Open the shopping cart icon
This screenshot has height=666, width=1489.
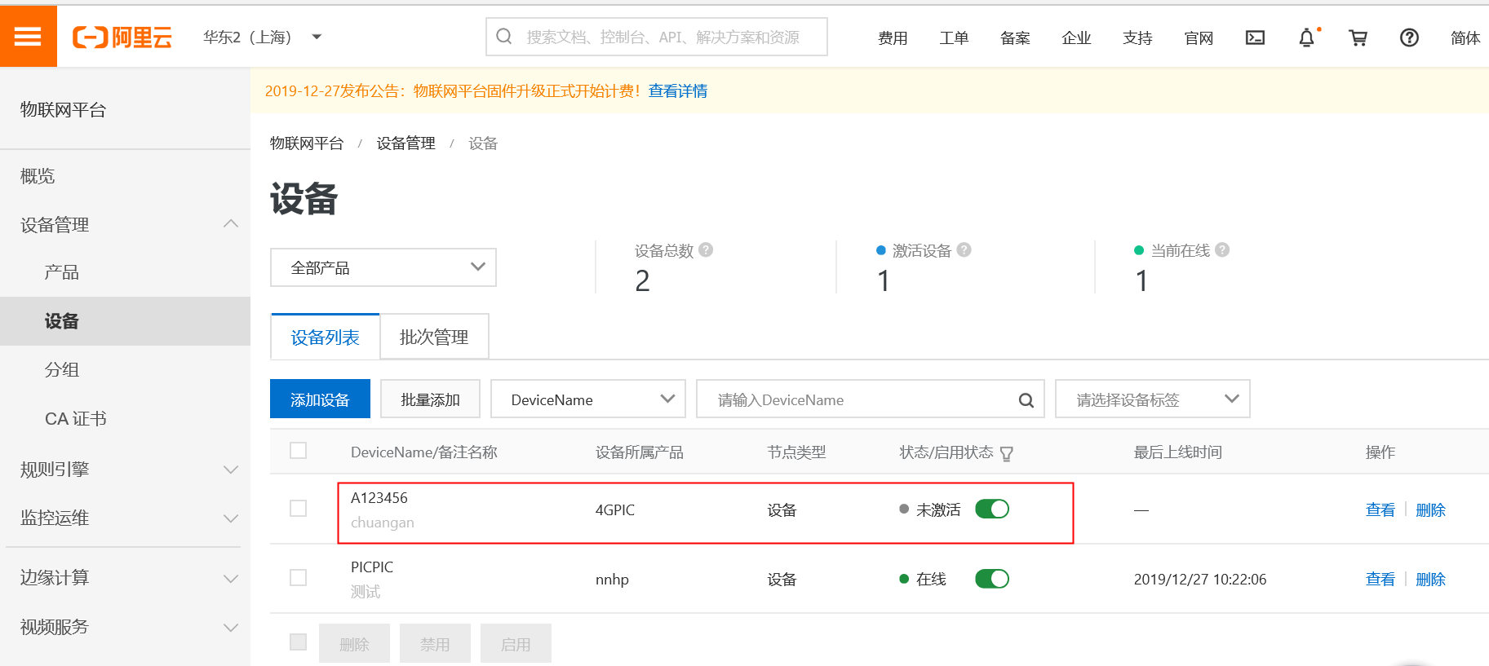pos(1358,37)
